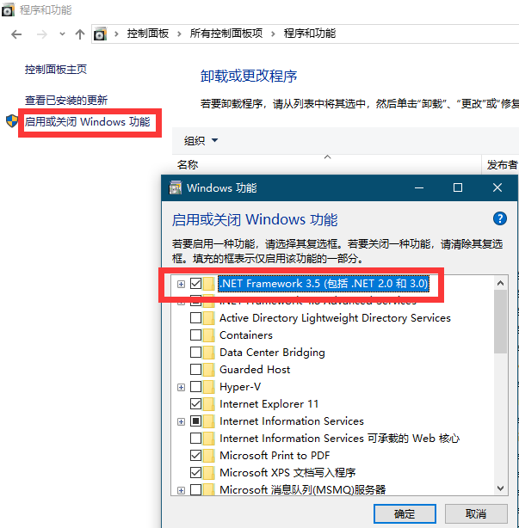Image resolution: width=519 pixels, height=528 pixels.
Task: Toggle Active Directory Lightweight Directory Services checkbox
Action: tap(195, 317)
